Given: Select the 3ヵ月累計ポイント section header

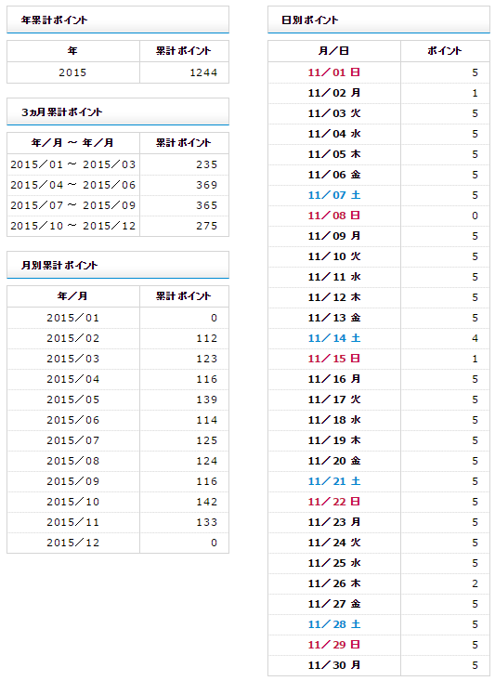Looking at the screenshot, I should pyautogui.click(x=118, y=111).
